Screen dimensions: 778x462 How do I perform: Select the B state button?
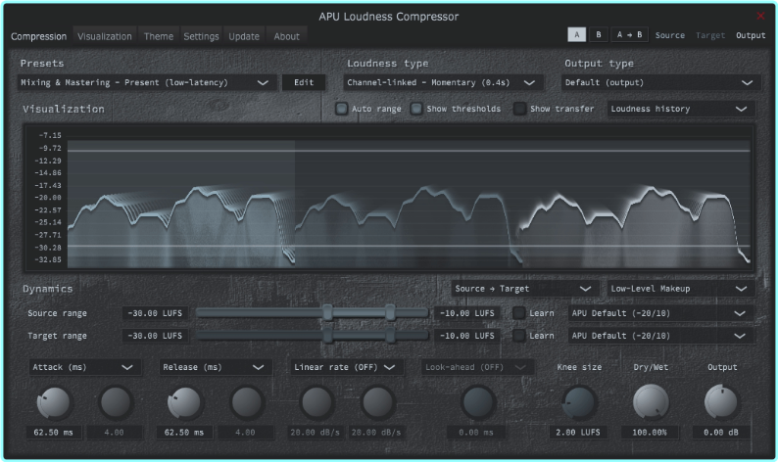[x=599, y=34]
